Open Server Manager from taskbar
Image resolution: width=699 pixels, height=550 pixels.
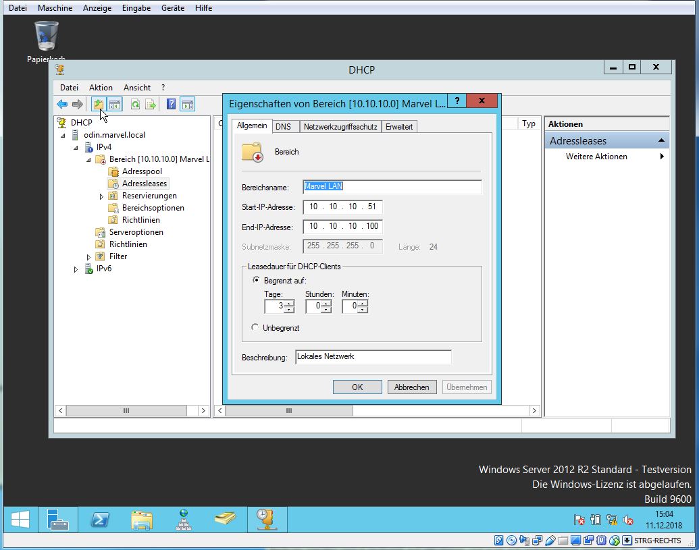click(57, 520)
